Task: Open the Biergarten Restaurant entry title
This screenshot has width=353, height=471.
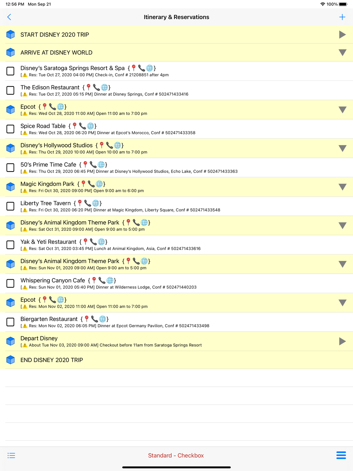Action: pos(49,319)
